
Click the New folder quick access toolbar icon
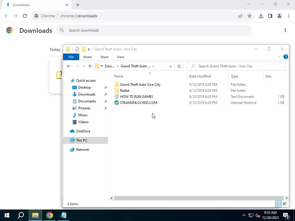point(84,49)
